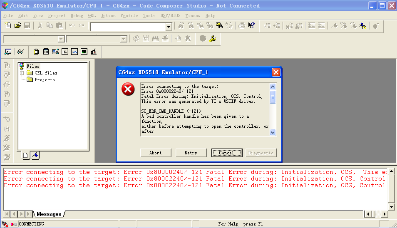Click the New file icon
The image size is (397, 228).
pyautogui.click(x=8, y=25)
